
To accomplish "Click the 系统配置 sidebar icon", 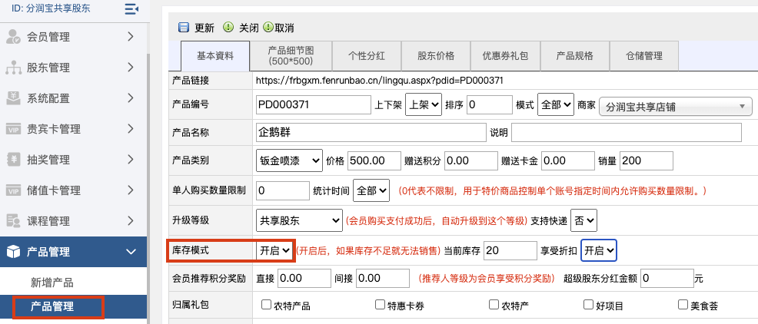I will point(13,98).
